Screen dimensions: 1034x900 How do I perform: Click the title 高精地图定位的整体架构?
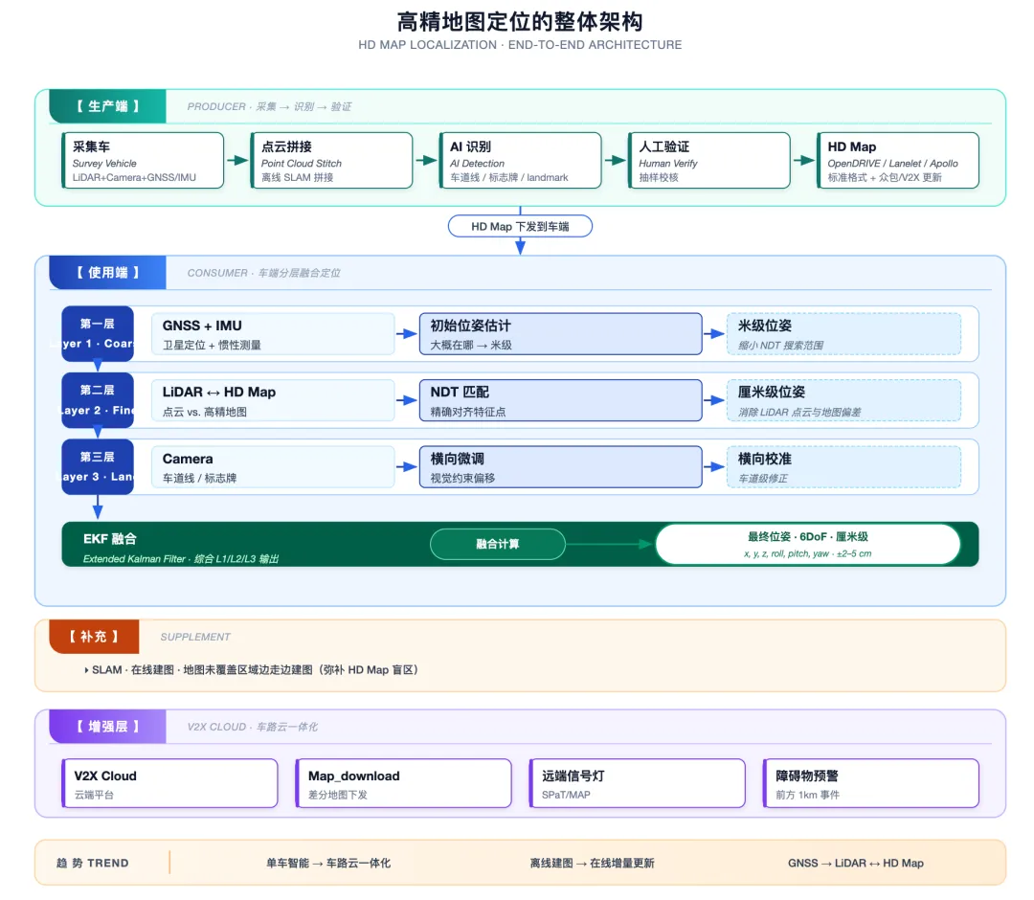coord(520,22)
